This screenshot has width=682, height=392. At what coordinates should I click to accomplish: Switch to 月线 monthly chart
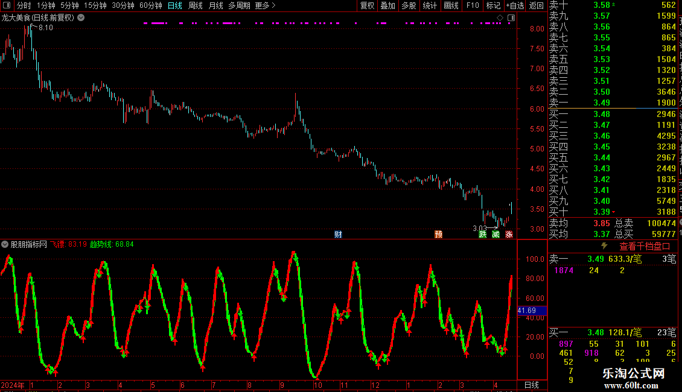point(215,5)
